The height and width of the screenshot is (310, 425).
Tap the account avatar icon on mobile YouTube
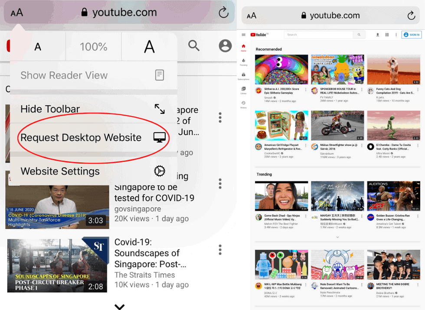pyautogui.click(x=225, y=46)
